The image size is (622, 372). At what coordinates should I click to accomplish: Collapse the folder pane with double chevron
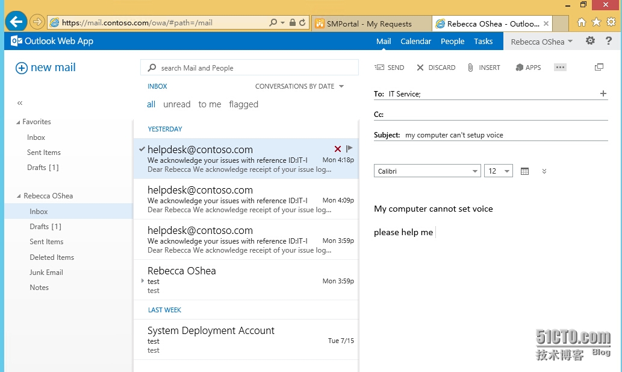pyautogui.click(x=20, y=103)
